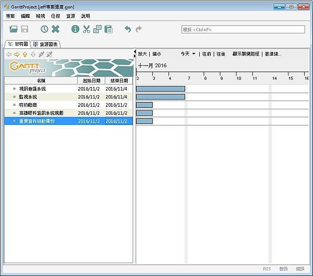313x276 pixels.
Task: Click the move task down arrow
Action: tap(33, 54)
